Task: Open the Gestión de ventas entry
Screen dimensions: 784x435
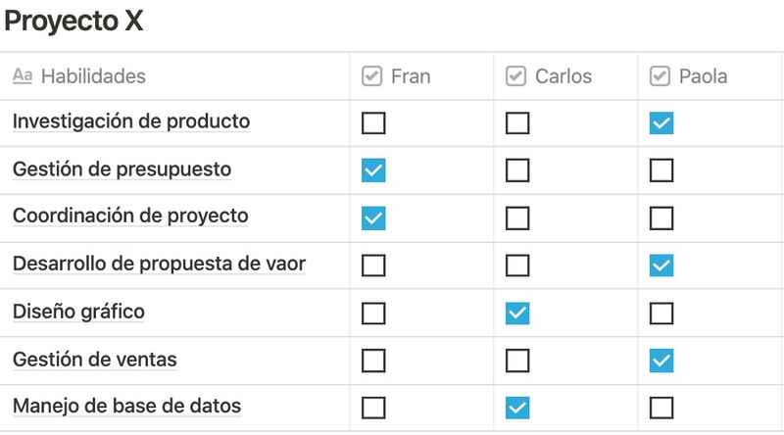Action: pyautogui.click(x=94, y=360)
